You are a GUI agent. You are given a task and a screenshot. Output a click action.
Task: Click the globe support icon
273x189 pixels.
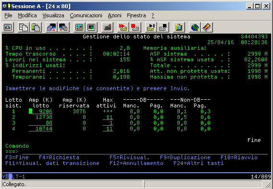195,27
